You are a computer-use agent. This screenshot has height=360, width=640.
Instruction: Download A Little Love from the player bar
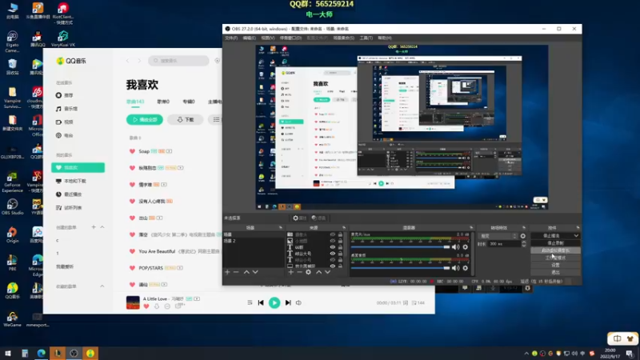157,306
